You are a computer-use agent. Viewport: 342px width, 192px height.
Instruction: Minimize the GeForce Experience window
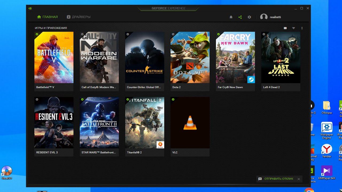click(296, 8)
